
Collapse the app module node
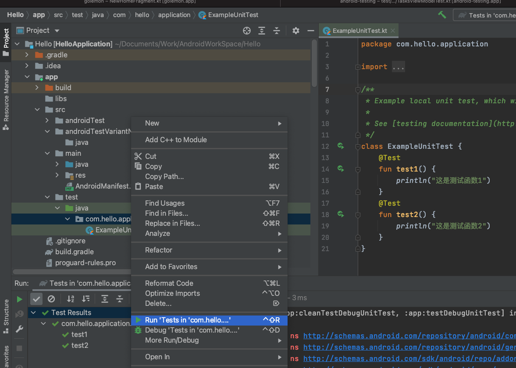(27, 77)
